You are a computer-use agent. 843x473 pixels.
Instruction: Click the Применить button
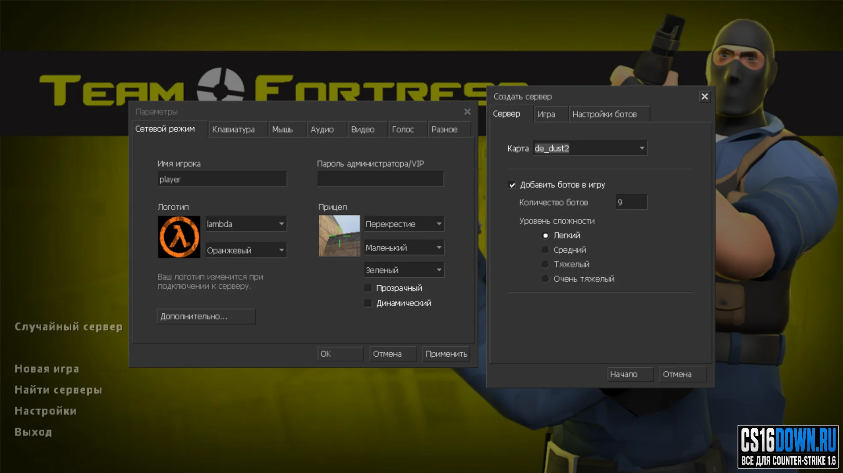[446, 354]
